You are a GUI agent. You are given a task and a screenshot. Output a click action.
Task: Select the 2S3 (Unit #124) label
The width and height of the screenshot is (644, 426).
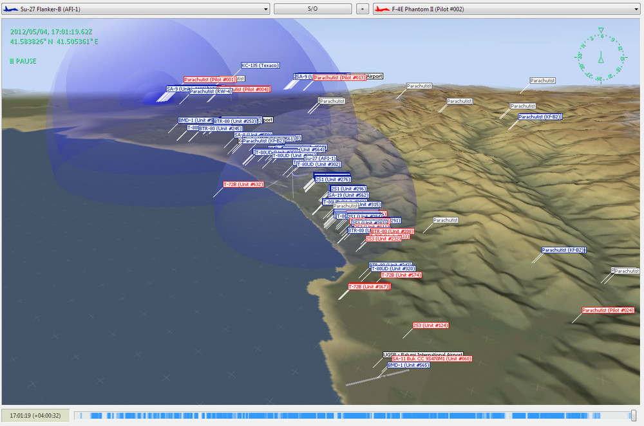tap(430, 325)
